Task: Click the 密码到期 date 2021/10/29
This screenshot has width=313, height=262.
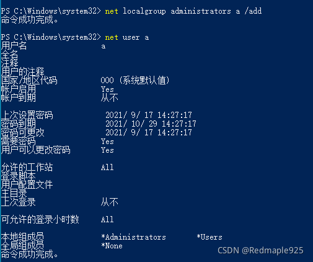Action: pyautogui.click(x=151, y=124)
